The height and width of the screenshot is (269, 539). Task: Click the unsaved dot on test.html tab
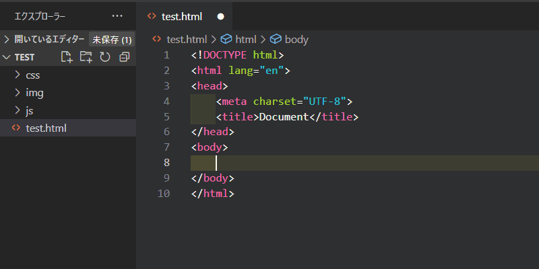(221, 16)
